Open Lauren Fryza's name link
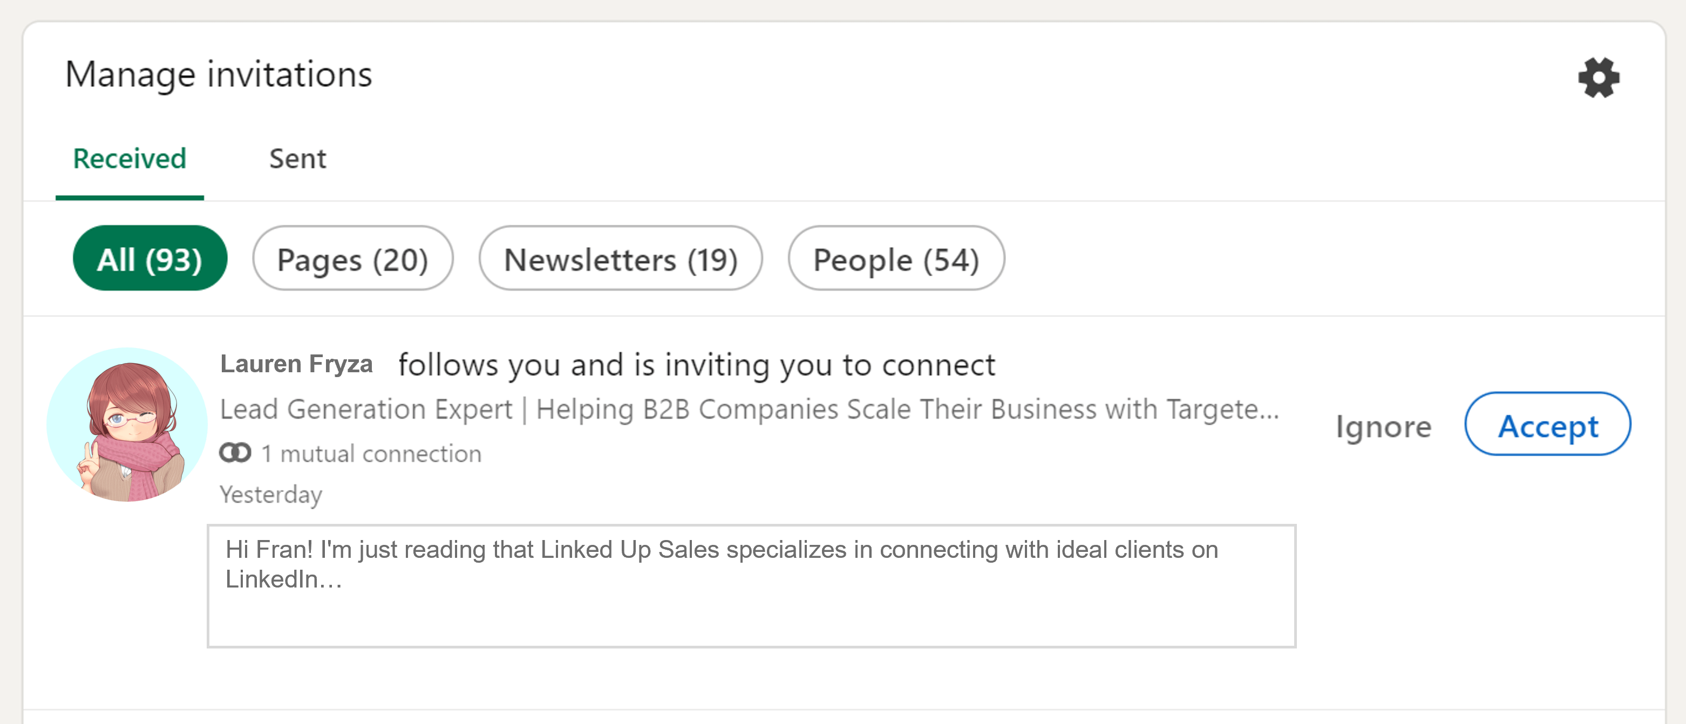The height and width of the screenshot is (724, 1686). (x=296, y=364)
